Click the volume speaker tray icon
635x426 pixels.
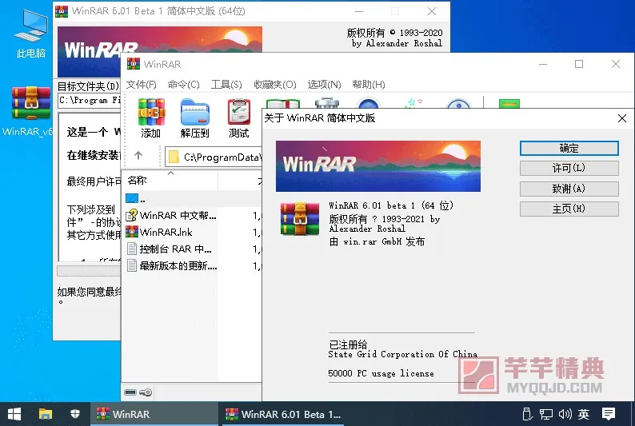(565, 414)
